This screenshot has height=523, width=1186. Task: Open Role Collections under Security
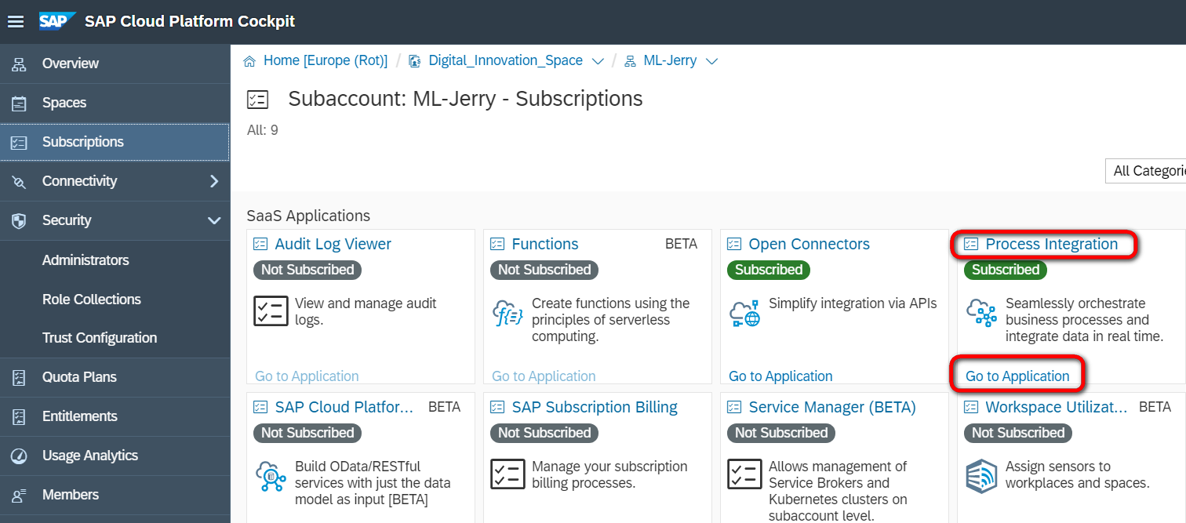92,299
